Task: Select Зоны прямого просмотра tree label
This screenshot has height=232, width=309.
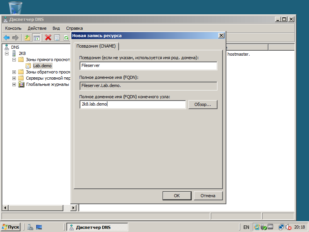Action: tap(48, 60)
